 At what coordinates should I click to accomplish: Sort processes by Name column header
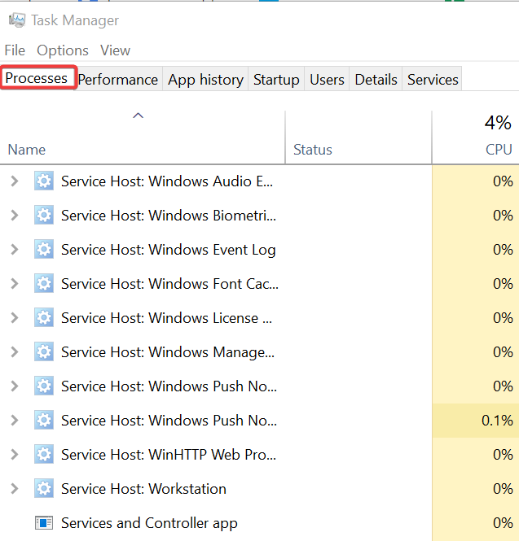click(x=27, y=150)
